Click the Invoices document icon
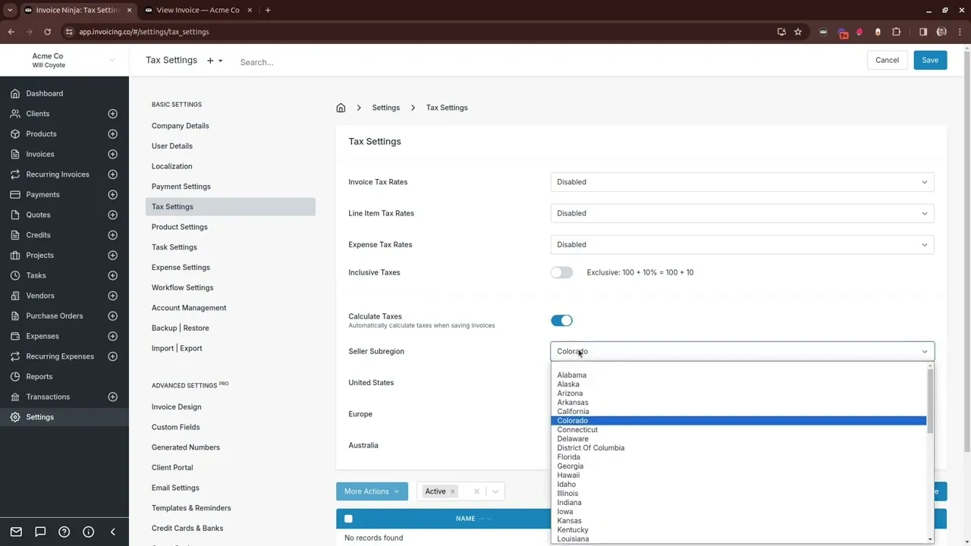Viewport: 971px width, 546px height. click(15, 154)
